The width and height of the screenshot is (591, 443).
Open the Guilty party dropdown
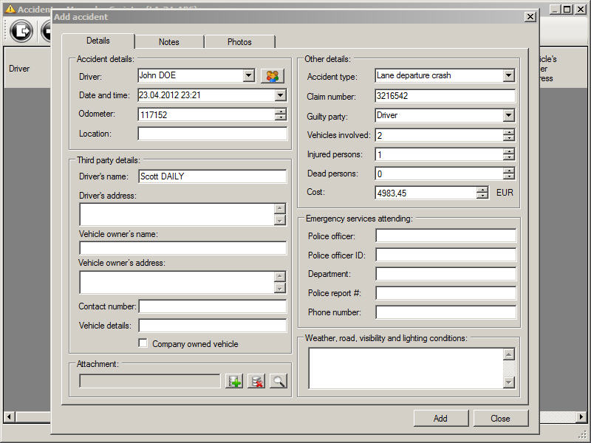508,115
